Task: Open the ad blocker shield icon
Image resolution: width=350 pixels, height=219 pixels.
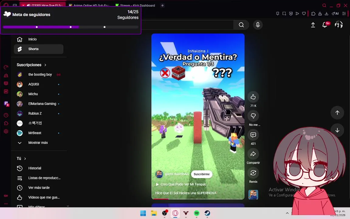Action: pos(291,14)
